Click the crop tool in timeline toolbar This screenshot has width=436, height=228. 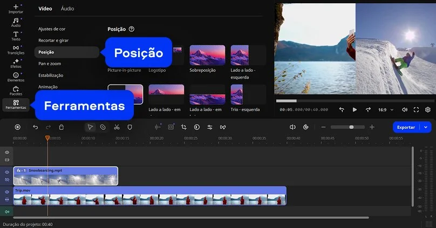pos(184,127)
